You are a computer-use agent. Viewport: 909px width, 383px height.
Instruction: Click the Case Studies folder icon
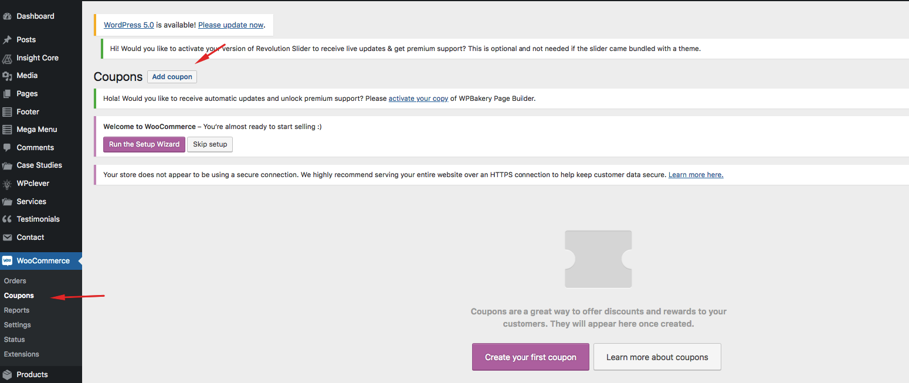click(x=7, y=165)
